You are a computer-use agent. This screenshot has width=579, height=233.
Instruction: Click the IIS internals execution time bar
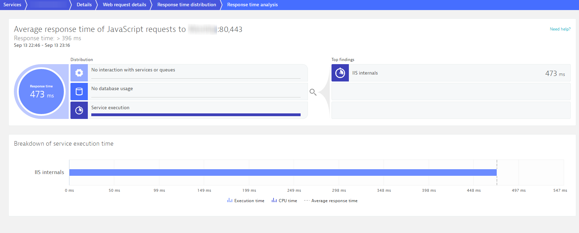tap(283, 172)
